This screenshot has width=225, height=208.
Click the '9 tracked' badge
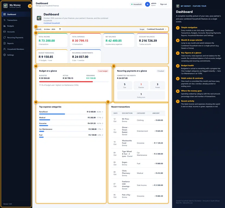pyautogui.click(x=160, y=71)
